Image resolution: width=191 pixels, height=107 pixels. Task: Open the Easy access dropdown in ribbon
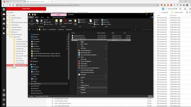[x=82, y=22]
